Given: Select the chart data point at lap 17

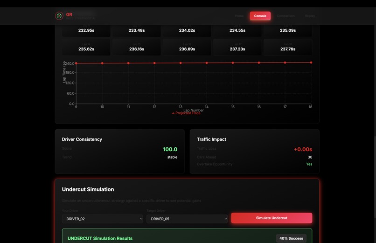Looking at the screenshot, I should coord(285,62).
